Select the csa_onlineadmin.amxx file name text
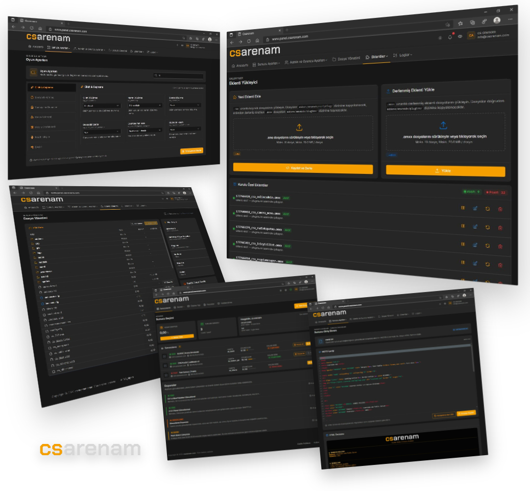 coord(258,197)
